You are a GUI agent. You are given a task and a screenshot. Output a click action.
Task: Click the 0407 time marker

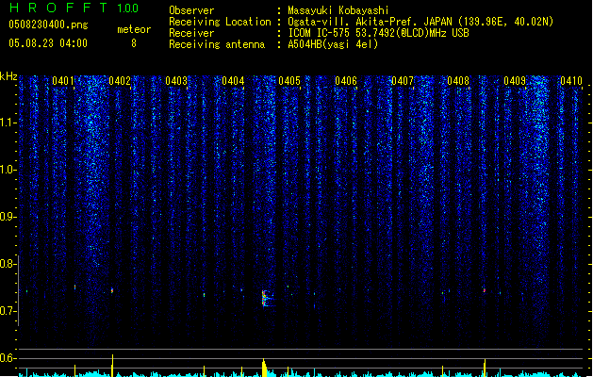[x=403, y=80]
